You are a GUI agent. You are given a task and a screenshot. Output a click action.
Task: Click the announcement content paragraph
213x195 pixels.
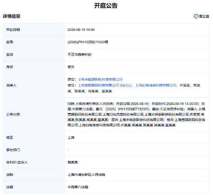pos(136,114)
